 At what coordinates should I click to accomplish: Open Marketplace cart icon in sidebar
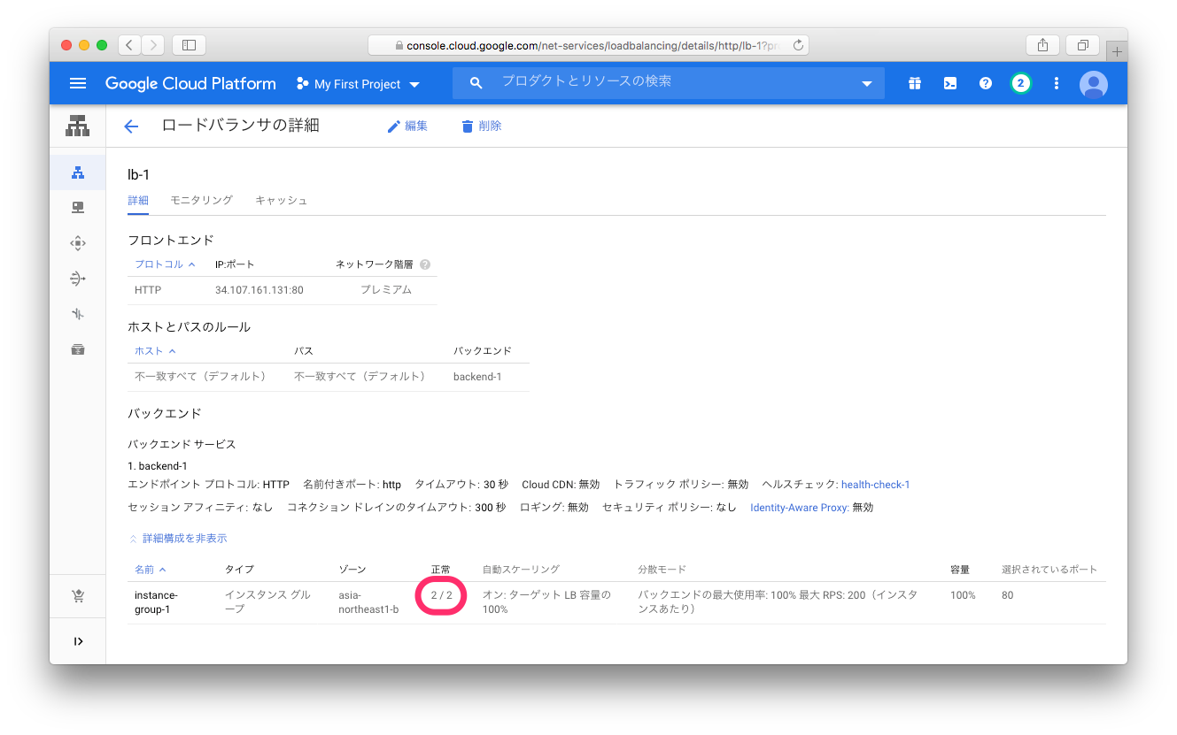(x=78, y=597)
